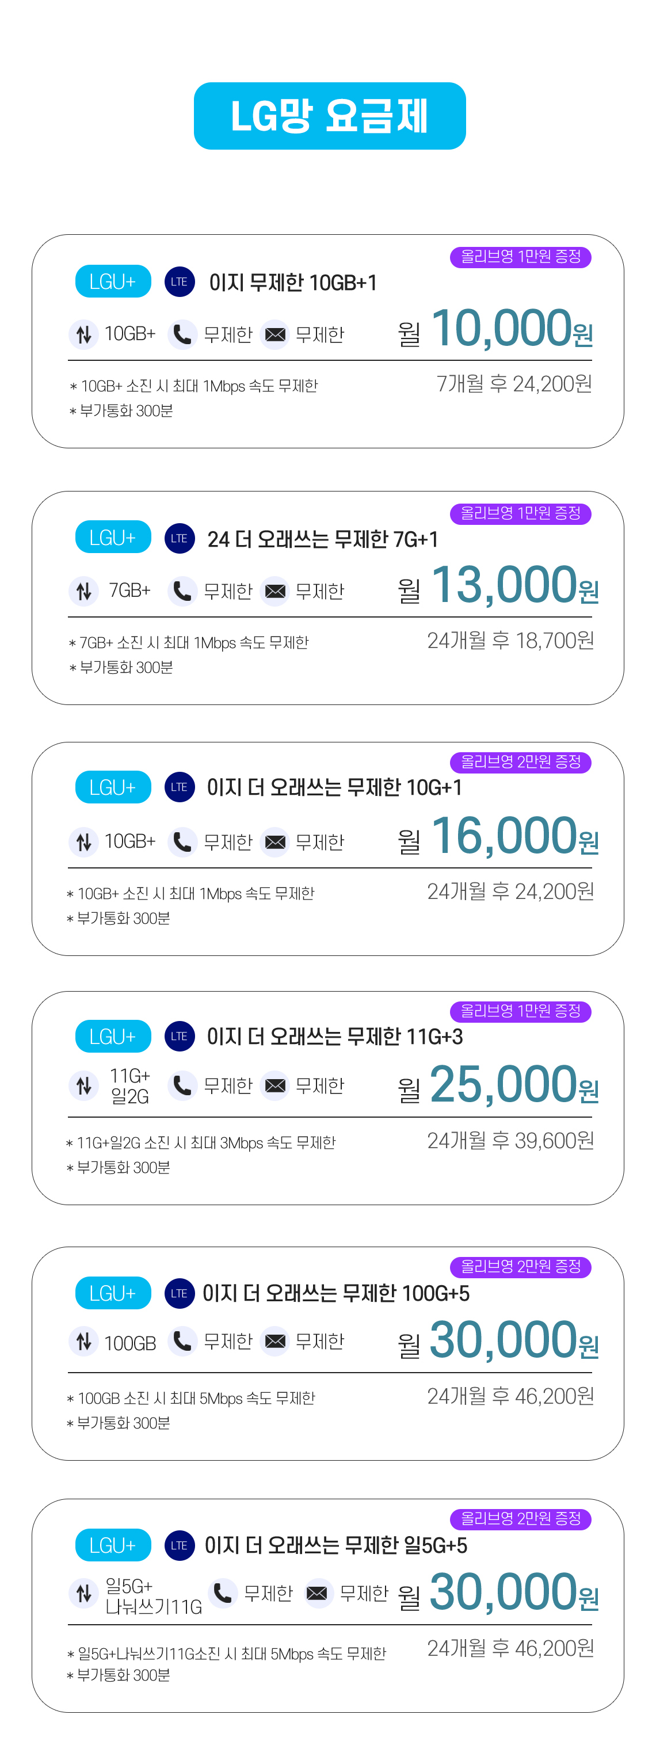Click the 11G+ 일2G data allowance label
The height and width of the screenshot is (1764, 656).
point(129,1085)
